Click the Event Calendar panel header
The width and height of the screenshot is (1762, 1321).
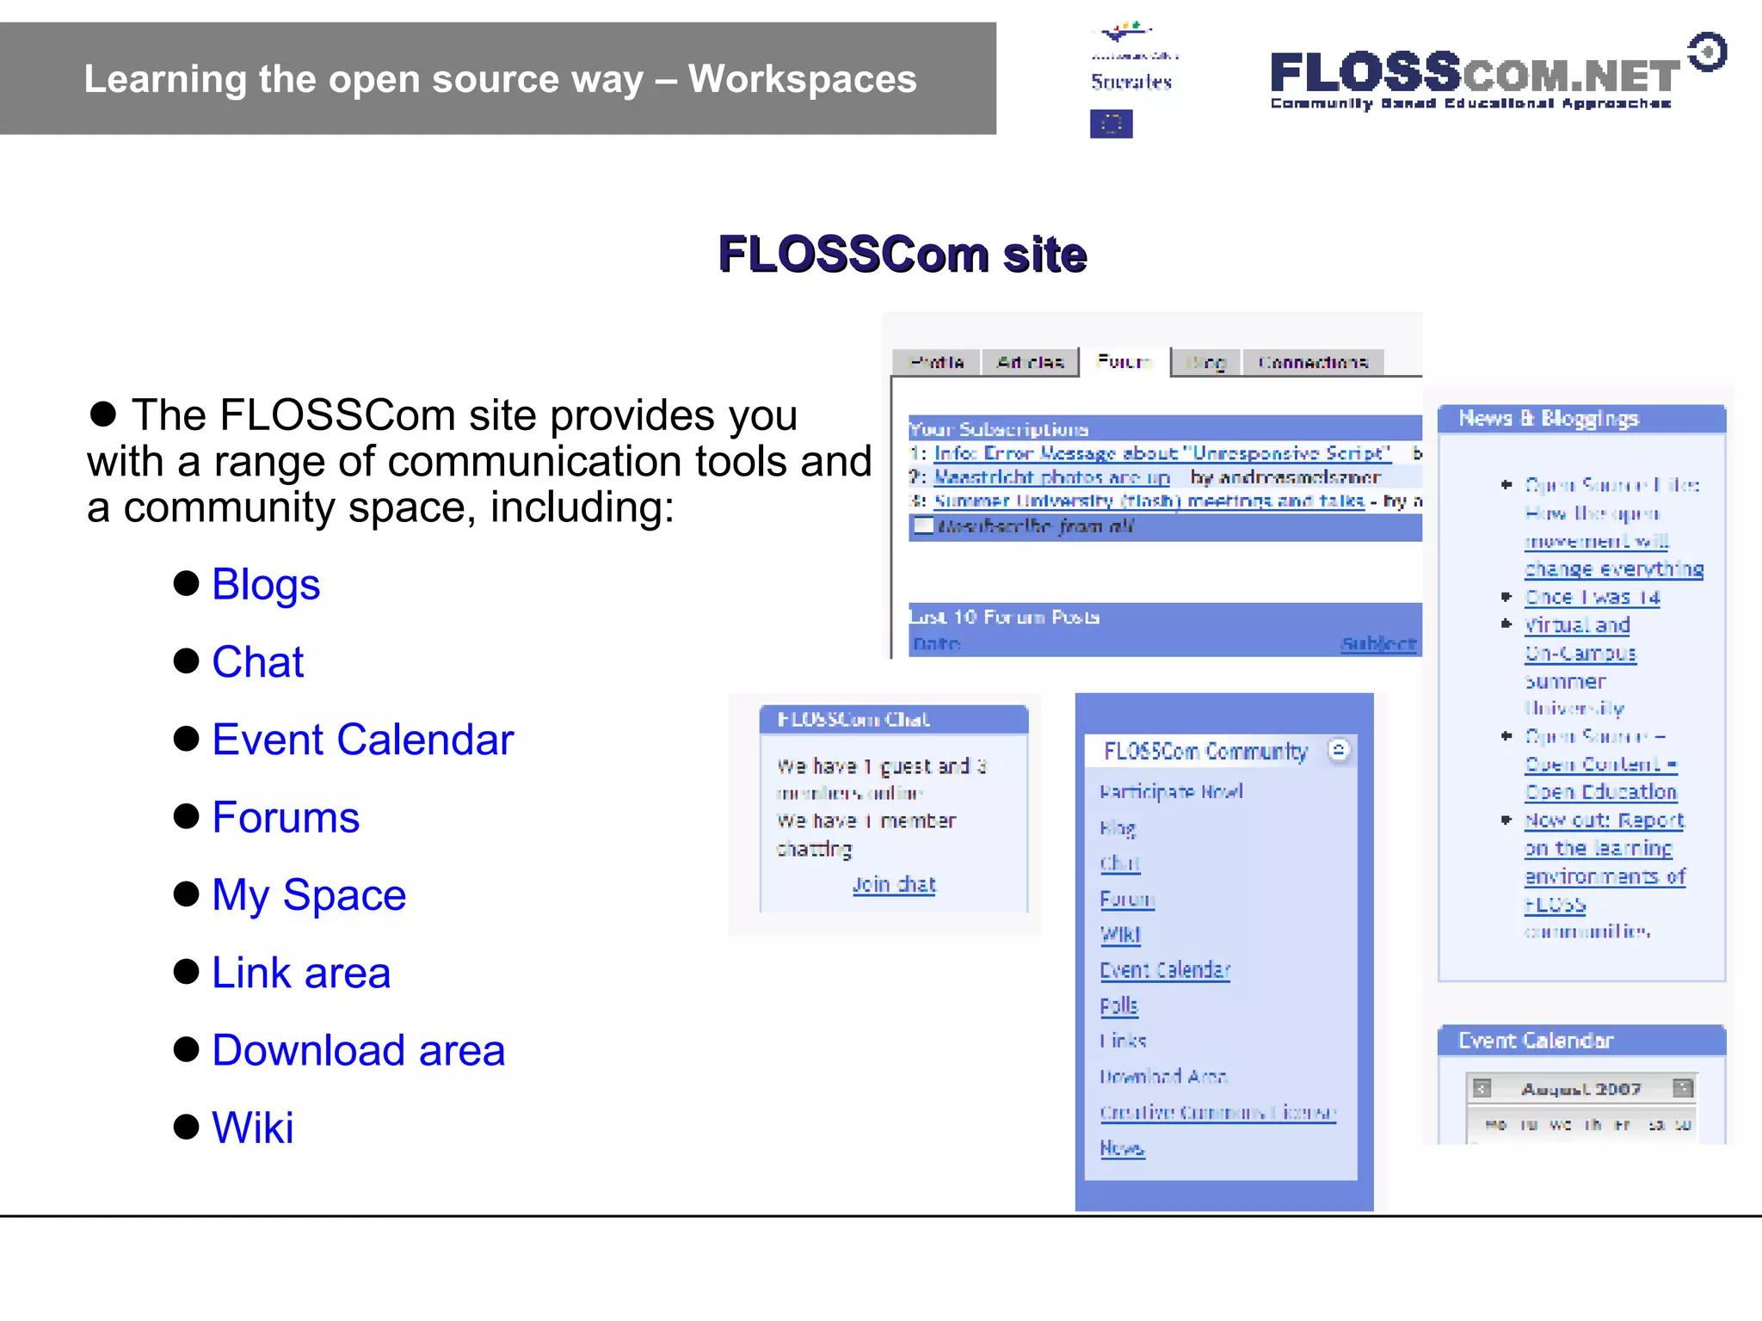click(x=1581, y=1041)
